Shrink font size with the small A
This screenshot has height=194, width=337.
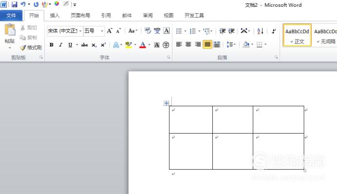pyautogui.click(x=118, y=31)
